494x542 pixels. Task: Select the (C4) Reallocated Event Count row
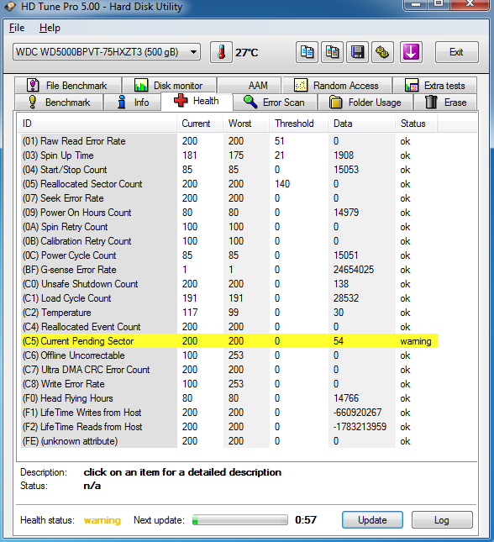(x=229, y=327)
